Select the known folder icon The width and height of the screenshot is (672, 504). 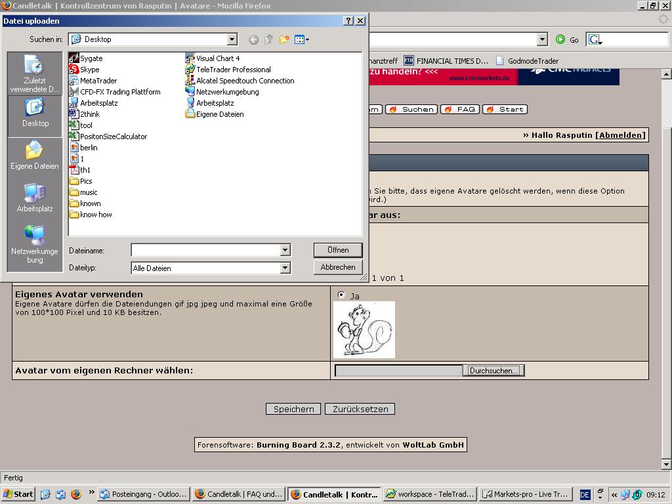(x=74, y=203)
